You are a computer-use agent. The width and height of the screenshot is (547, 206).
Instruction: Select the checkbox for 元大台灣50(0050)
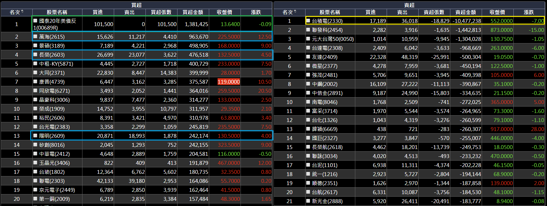308,39
